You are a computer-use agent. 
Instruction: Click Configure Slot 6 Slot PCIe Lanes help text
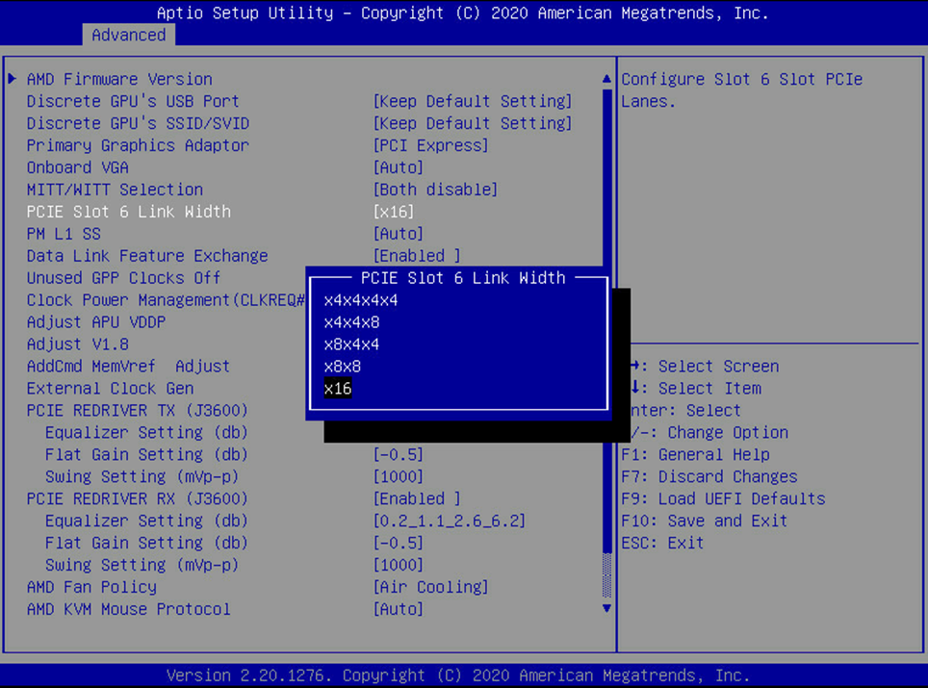(x=741, y=89)
